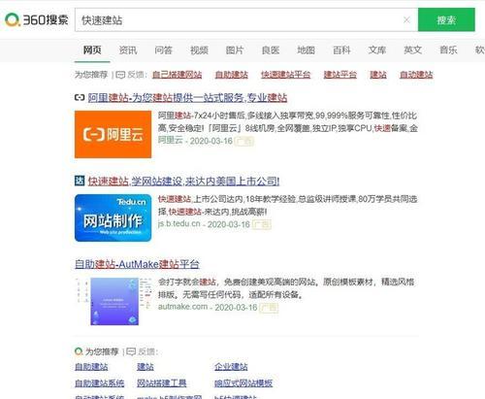The image size is (485, 399).
Task: Clear the search box with the X icon
Action: tap(406, 20)
